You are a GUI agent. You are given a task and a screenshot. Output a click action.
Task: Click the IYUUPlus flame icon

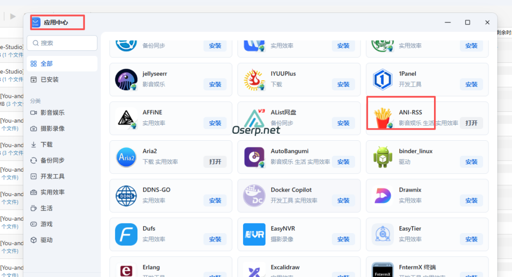(254, 79)
